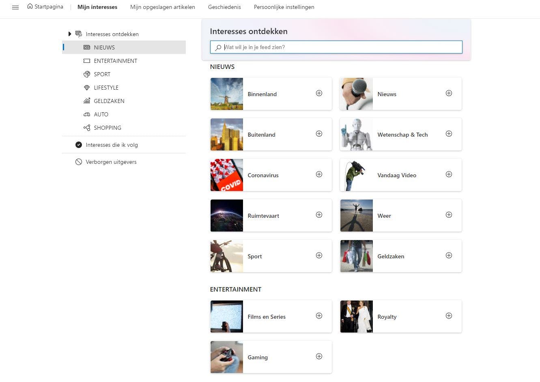Go to the Startpagina tab
The width and height of the screenshot is (540, 382).
coord(45,7)
